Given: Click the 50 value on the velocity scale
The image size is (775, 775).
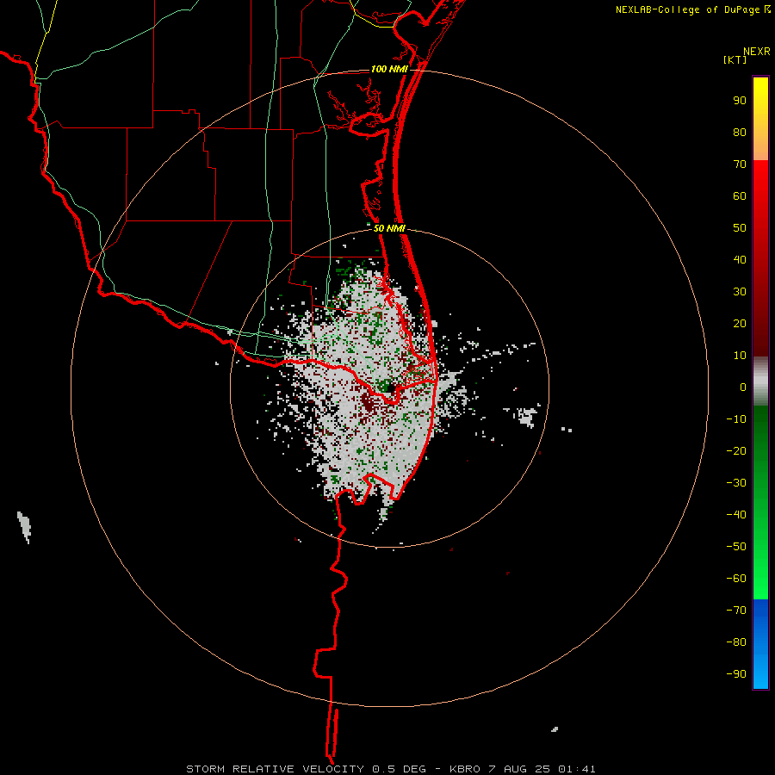Looking at the screenshot, I should 740,228.
